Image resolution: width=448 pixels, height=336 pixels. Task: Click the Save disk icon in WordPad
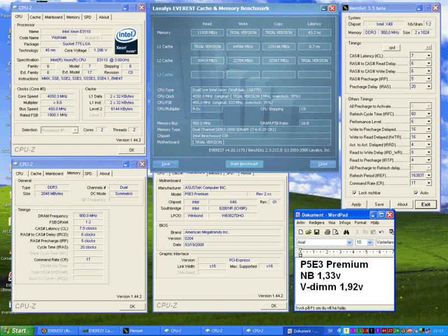pyautogui.click(x=318, y=232)
